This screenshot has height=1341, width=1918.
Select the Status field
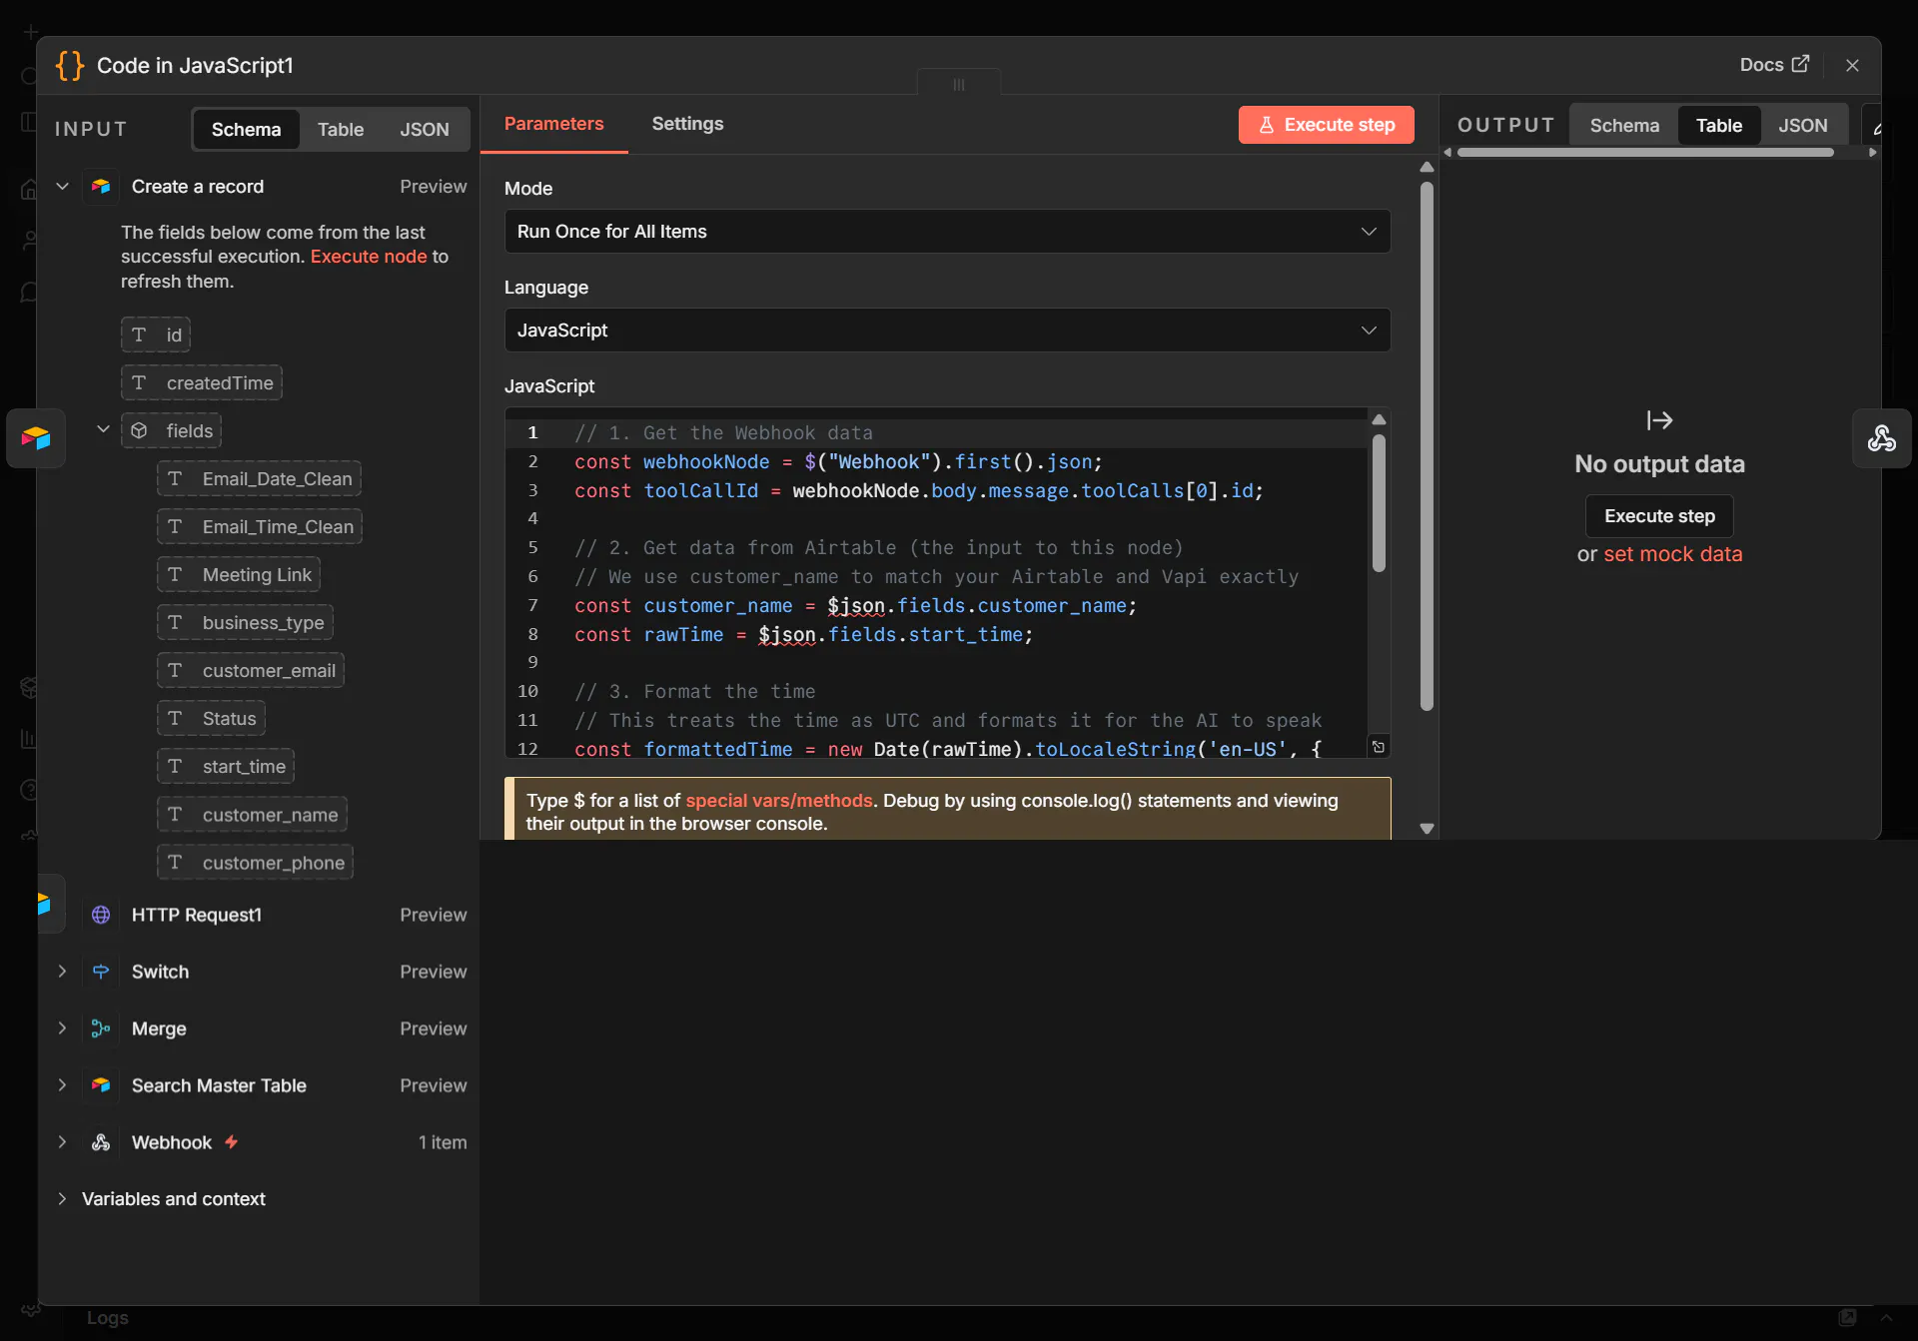point(211,718)
